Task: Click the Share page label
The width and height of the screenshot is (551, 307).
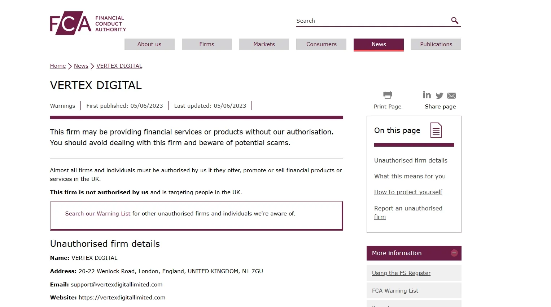Action: click(440, 107)
